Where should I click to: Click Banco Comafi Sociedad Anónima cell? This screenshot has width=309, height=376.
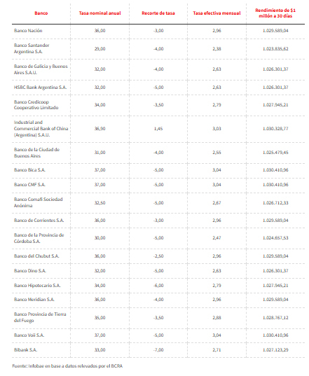pyautogui.click(x=38, y=202)
